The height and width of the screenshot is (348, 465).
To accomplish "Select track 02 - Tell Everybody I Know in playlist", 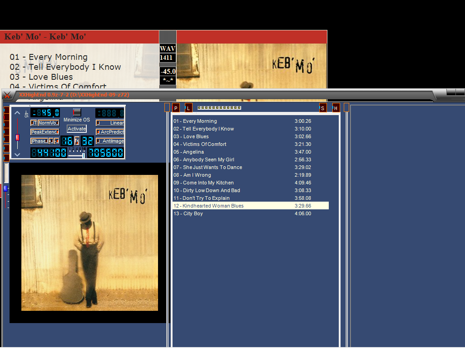I will pyautogui.click(x=251, y=129).
